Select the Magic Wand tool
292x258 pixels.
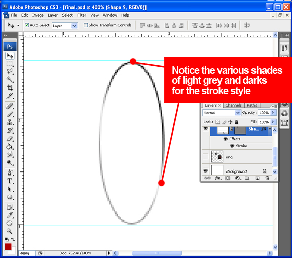(10, 79)
